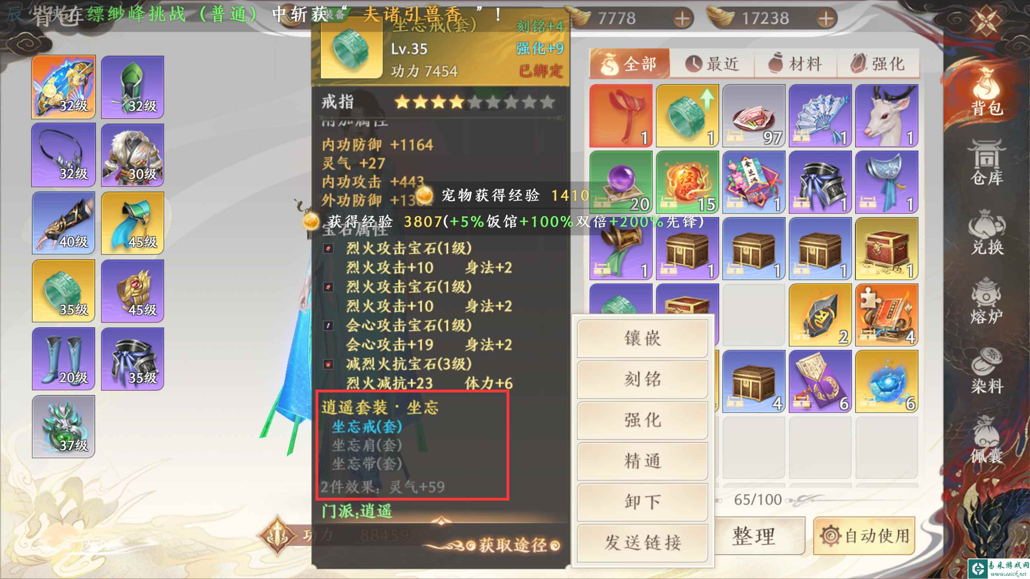The width and height of the screenshot is (1030, 579).
Task: Open the 仓库 warehouse sidebar icon
Action: [x=987, y=162]
